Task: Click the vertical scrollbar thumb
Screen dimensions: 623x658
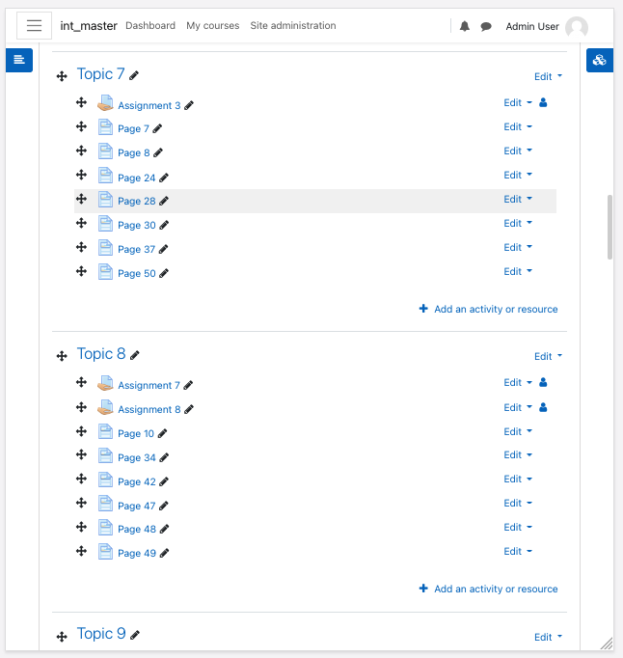Action: pyautogui.click(x=609, y=227)
